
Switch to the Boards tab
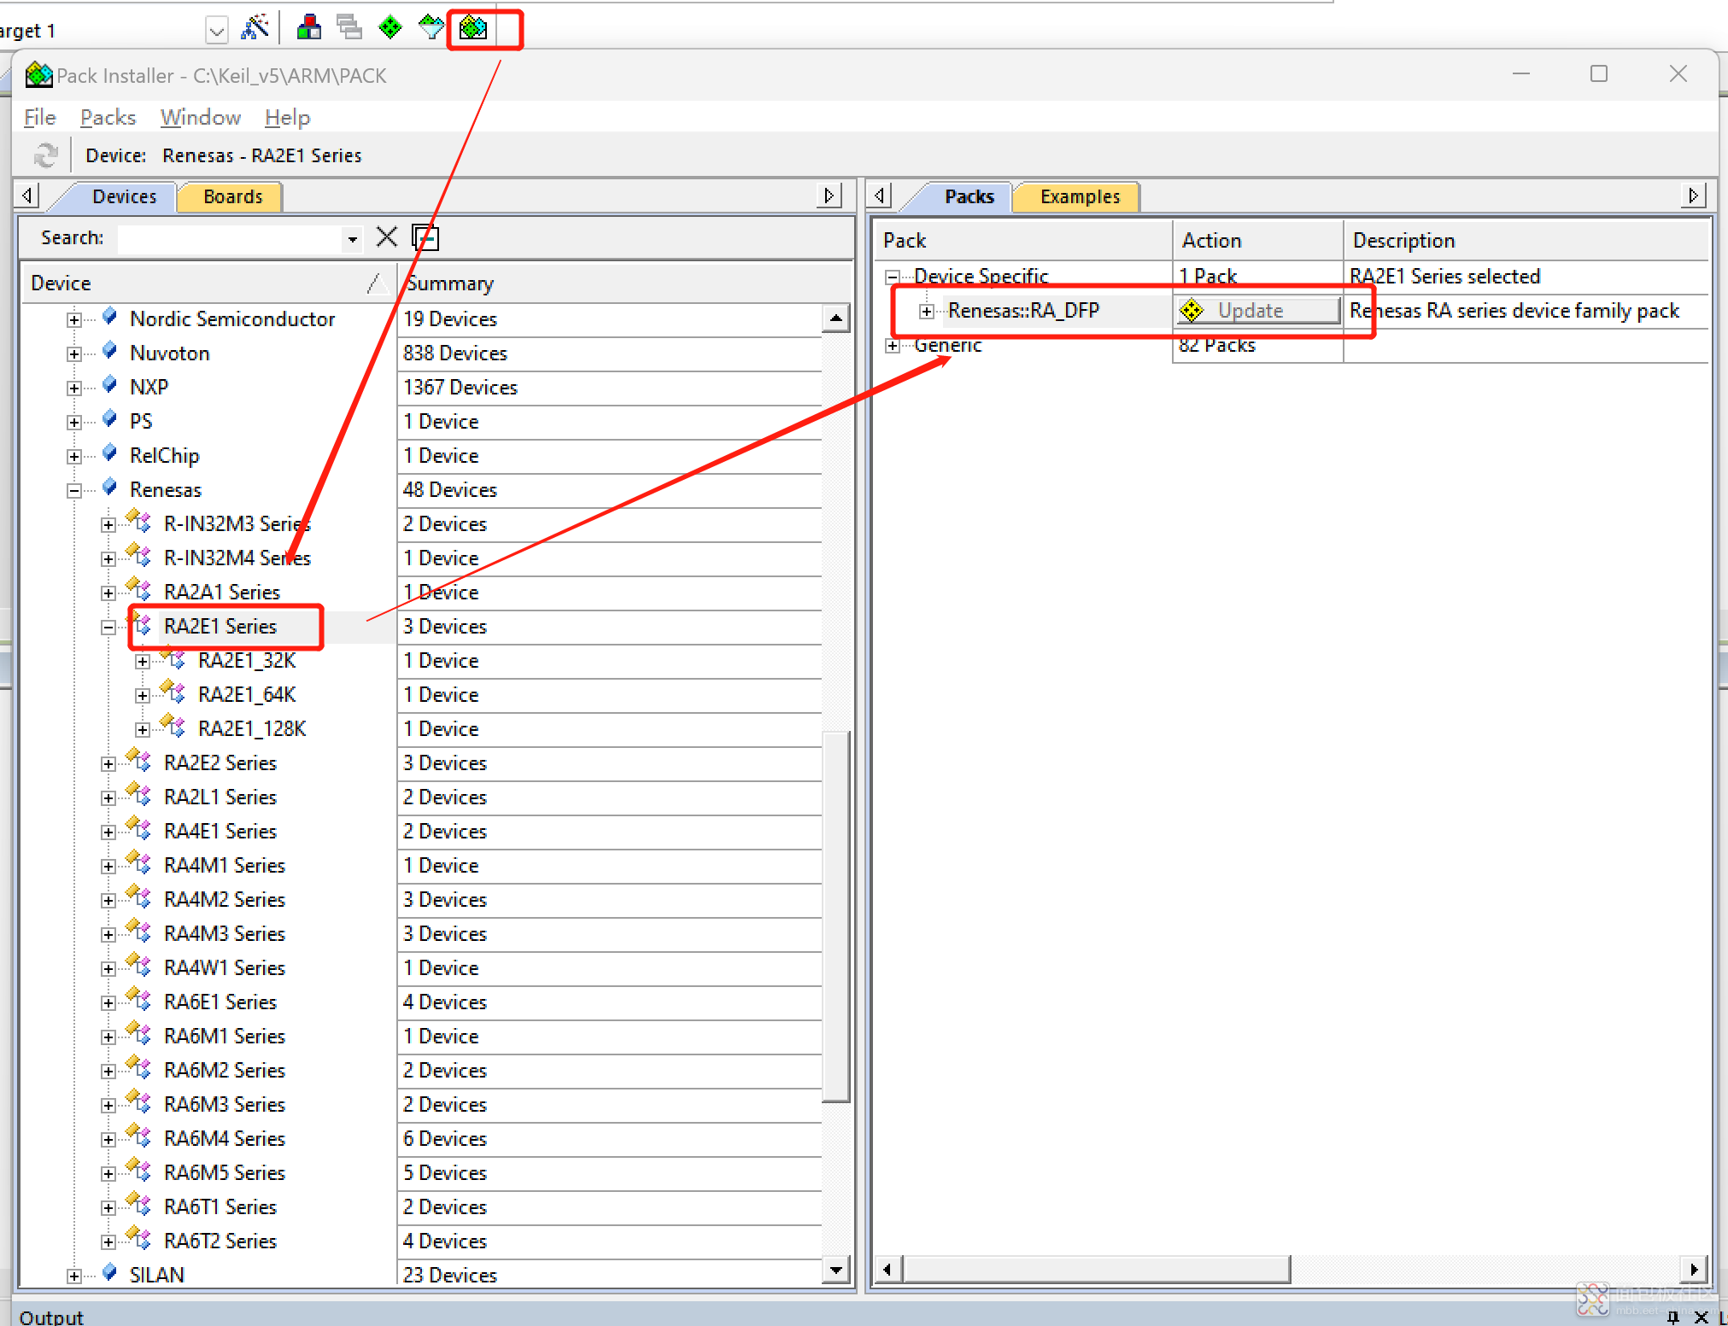pos(232,196)
